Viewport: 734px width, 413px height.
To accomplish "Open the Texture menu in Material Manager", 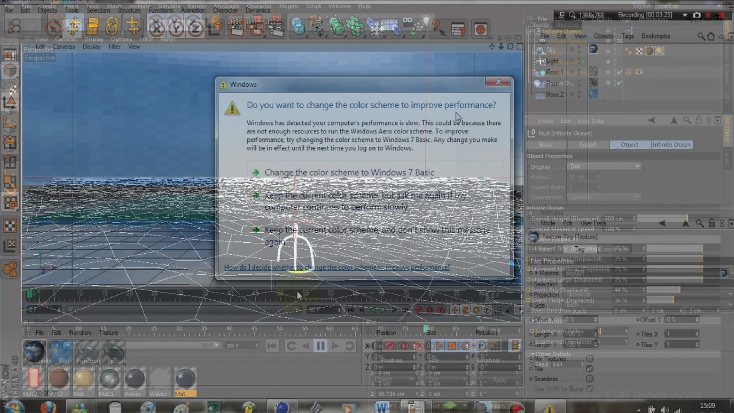I will [108, 333].
